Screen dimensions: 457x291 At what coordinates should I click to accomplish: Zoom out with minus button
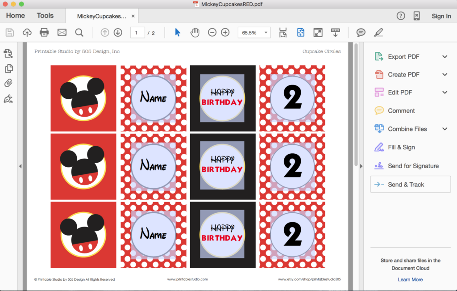(212, 32)
